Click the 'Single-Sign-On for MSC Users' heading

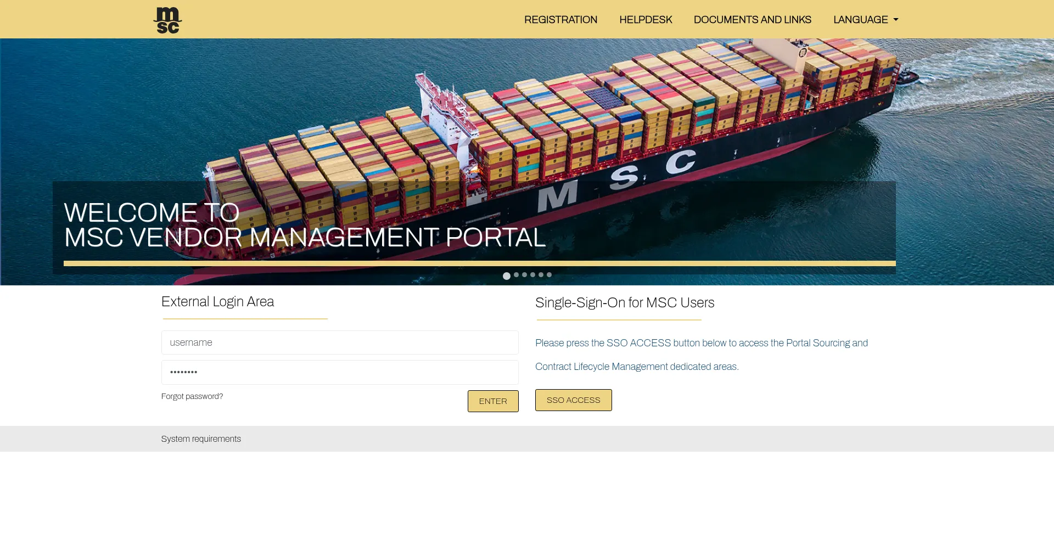click(625, 303)
